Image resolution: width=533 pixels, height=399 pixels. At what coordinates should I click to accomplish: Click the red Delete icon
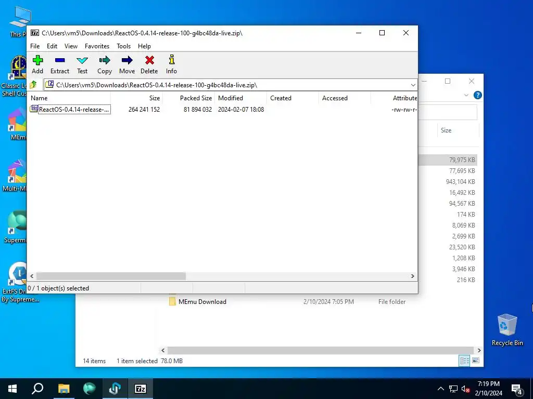click(149, 64)
